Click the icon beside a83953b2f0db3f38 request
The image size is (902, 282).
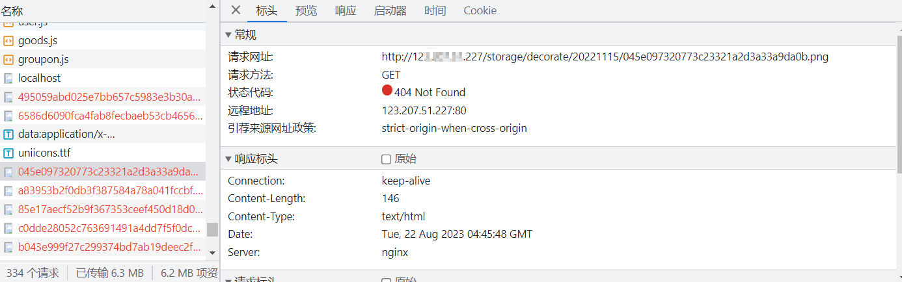pos(8,191)
